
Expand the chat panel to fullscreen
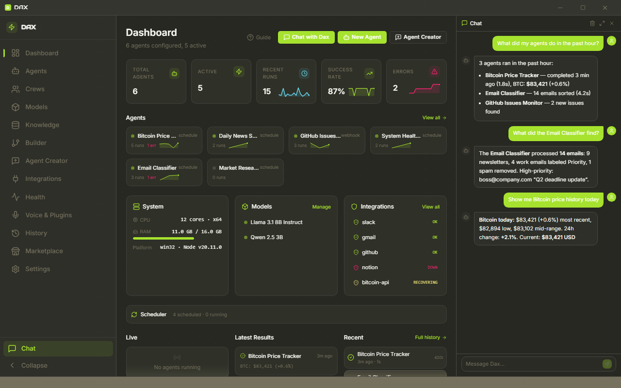[602, 23]
